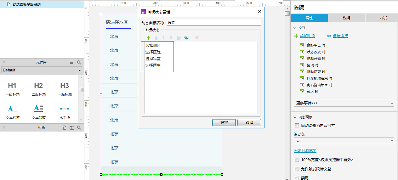Select the 水平线 horizontal line widget
Viewport: 398px width, 180px height.
[65, 112]
